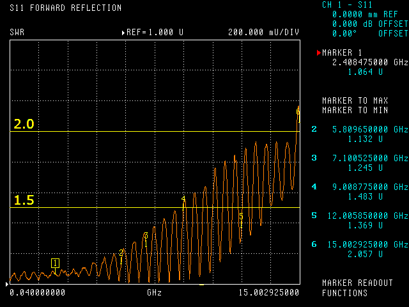Viewport: 409px width, 307px height.
Task: Select marker 2 on the SWR trace
Action: point(121,253)
